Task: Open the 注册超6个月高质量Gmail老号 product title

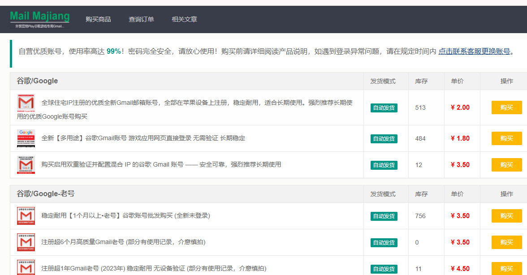Action: pyautogui.click(x=123, y=242)
